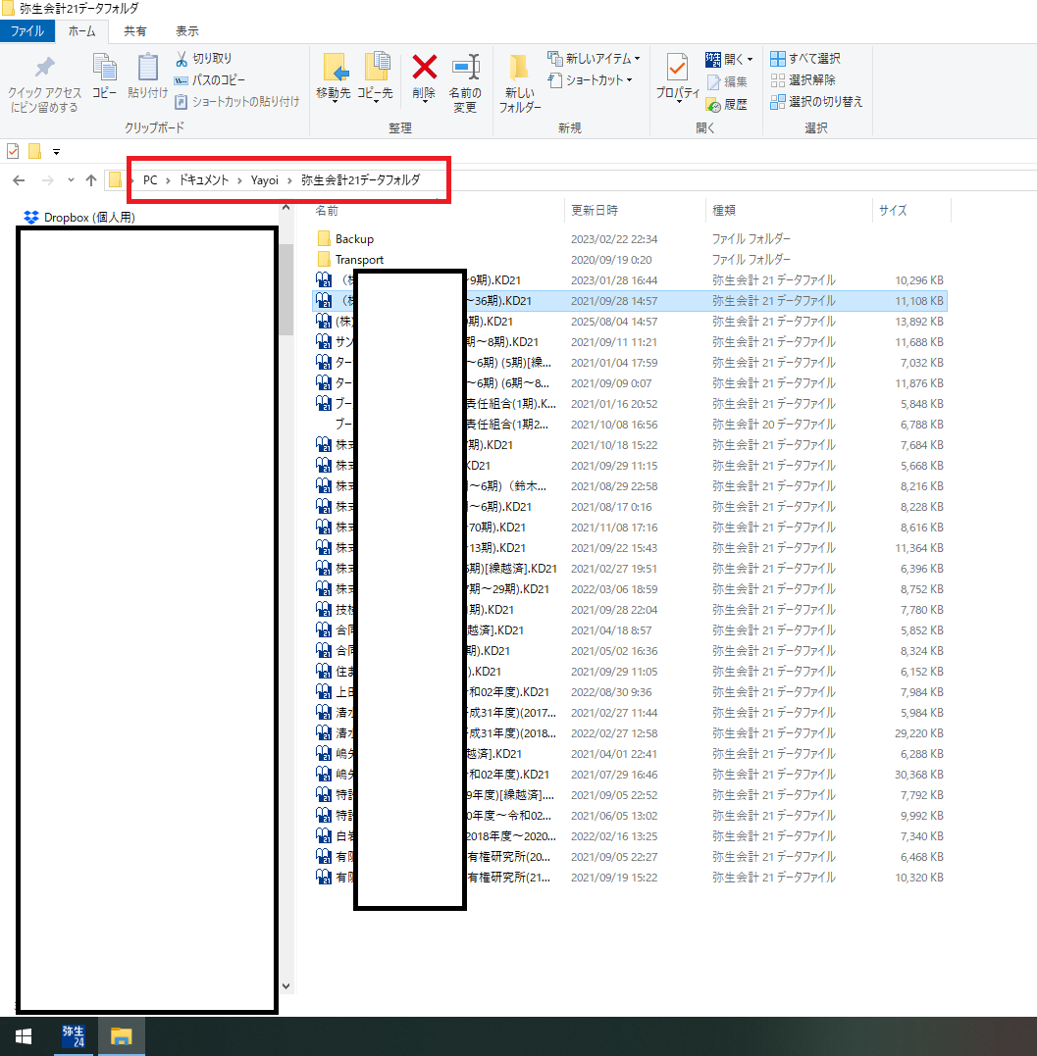Click Copy path (パスのコピー)

210,80
